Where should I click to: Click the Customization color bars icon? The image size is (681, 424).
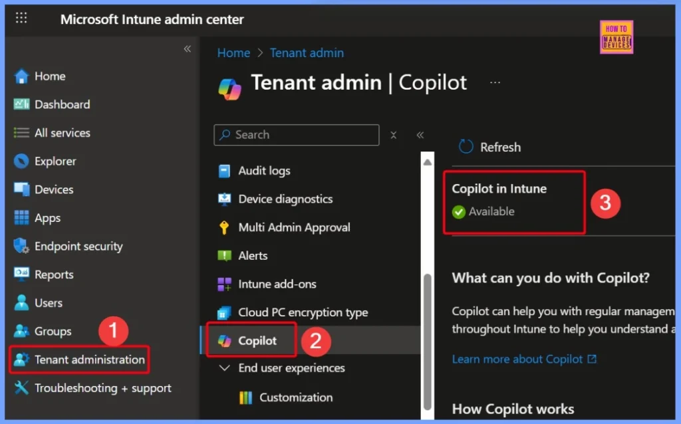(x=245, y=397)
